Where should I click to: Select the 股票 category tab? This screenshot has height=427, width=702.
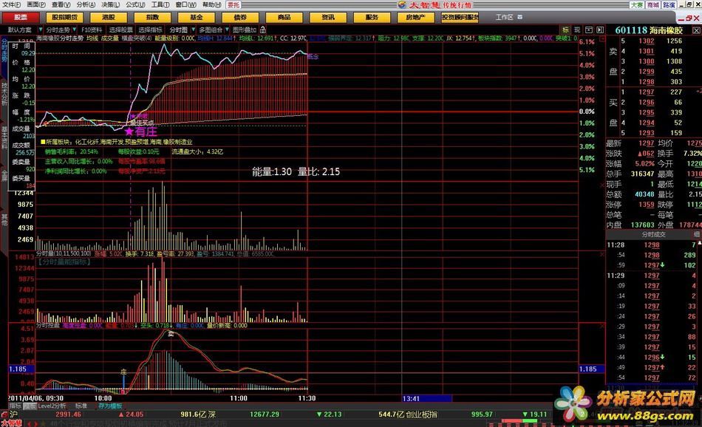pyautogui.click(x=21, y=18)
